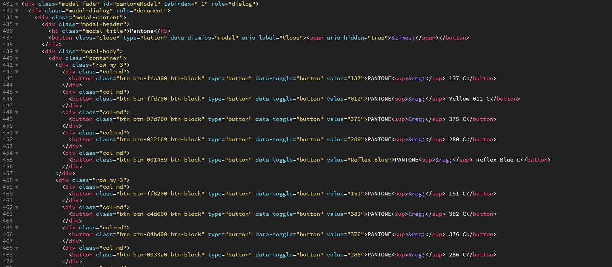Click the class name btn-c4d600
Screen dimensions: 612x267
click(150, 214)
